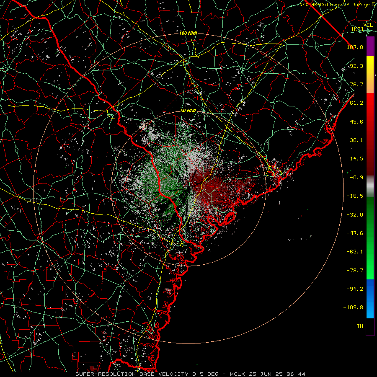Click the -47.6 velocity scale value
The height and width of the screenshot is (377, 377).
pyautogui.click(x=355, y=233)
